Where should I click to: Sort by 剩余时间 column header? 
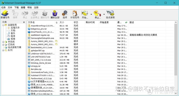pyautogui.click(x=92, y=22)
